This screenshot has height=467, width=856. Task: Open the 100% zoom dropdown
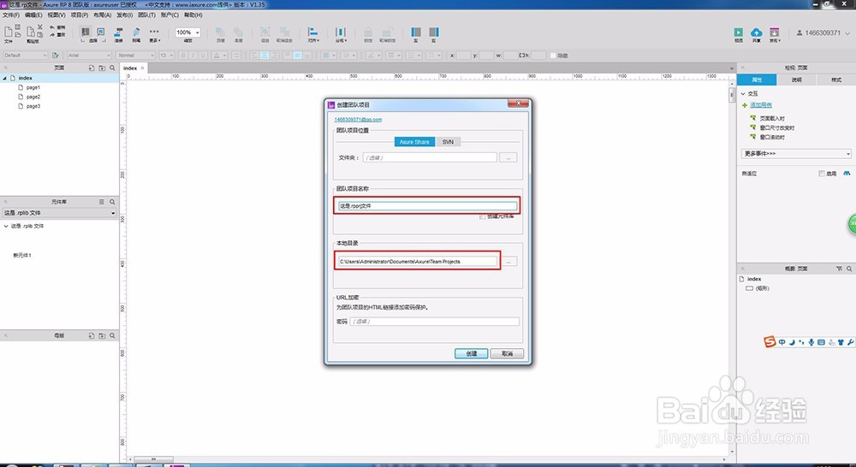click(x=187, y=33)
